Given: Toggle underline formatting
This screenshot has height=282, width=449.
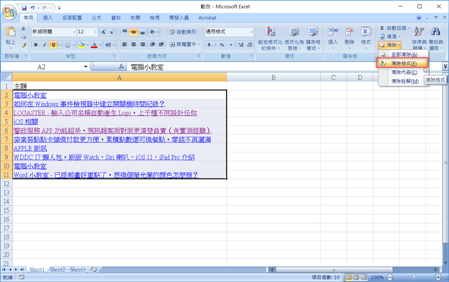Looking at the screenshot, I should point(53,45).
